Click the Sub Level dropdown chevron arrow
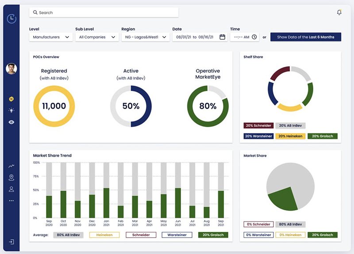The height and width of the screenshot is (254, 354). 113,37
